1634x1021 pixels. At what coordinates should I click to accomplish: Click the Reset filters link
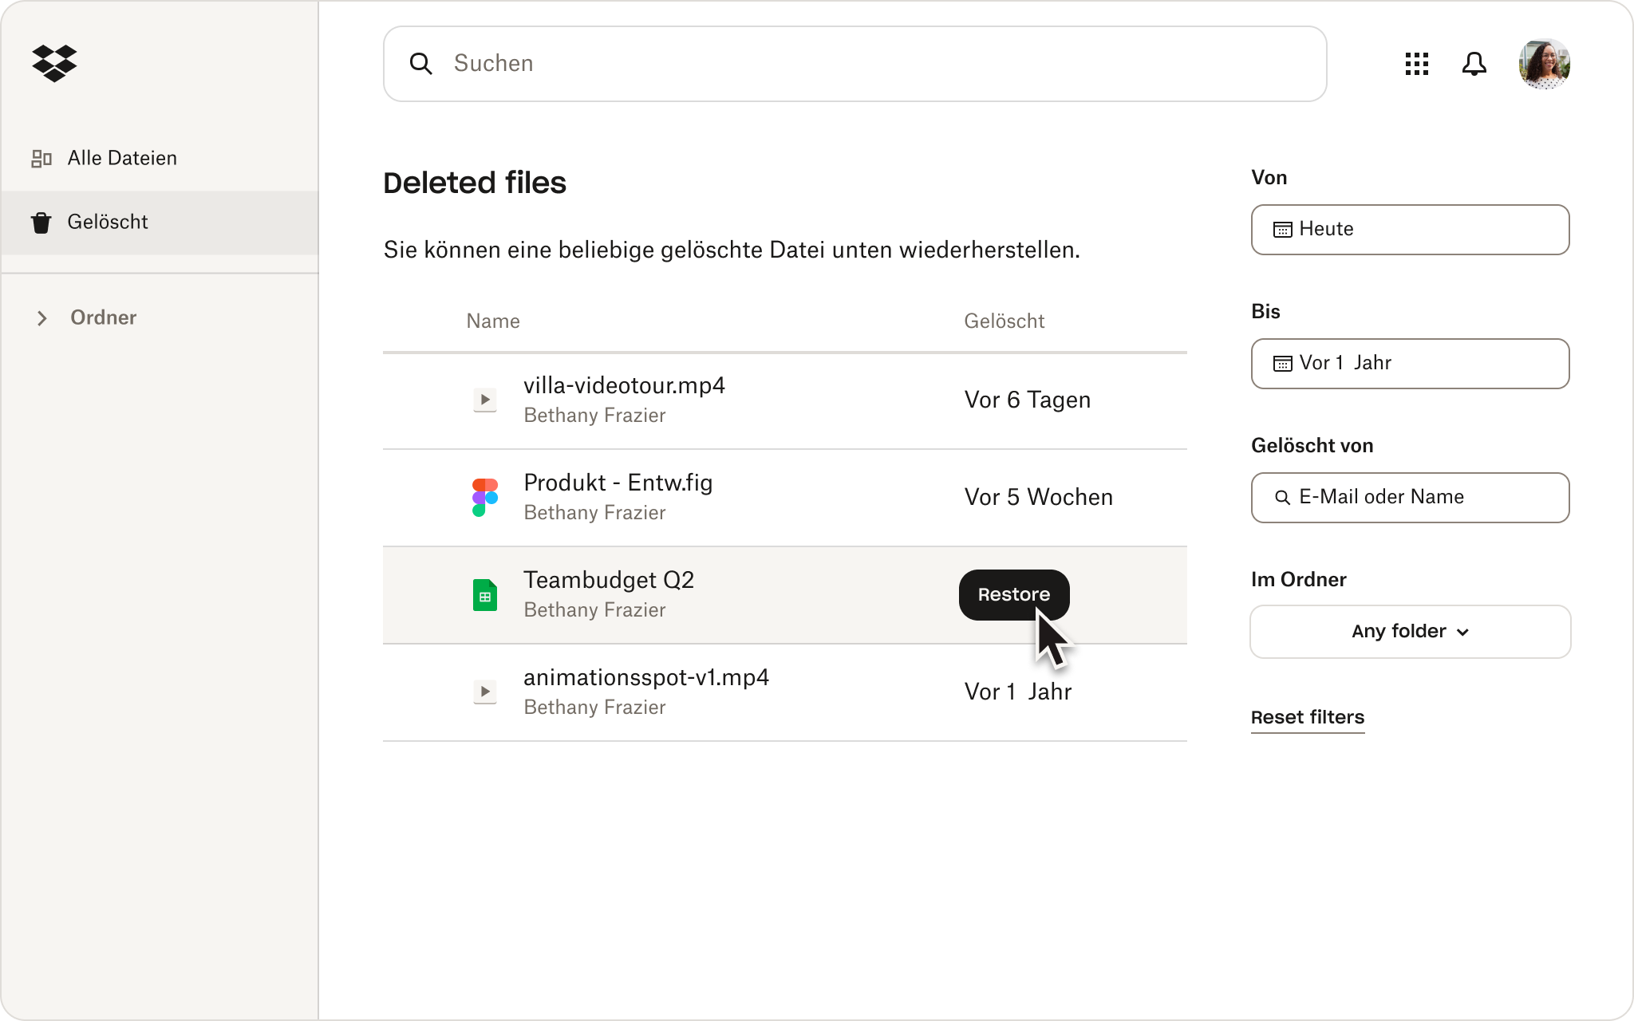[x=1308, y=717]
